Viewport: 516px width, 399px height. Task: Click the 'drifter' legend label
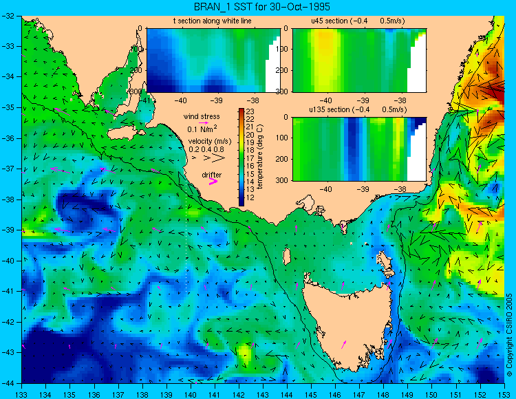212,175
